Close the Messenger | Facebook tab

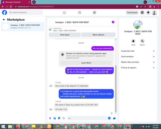[x=29, y=2]
